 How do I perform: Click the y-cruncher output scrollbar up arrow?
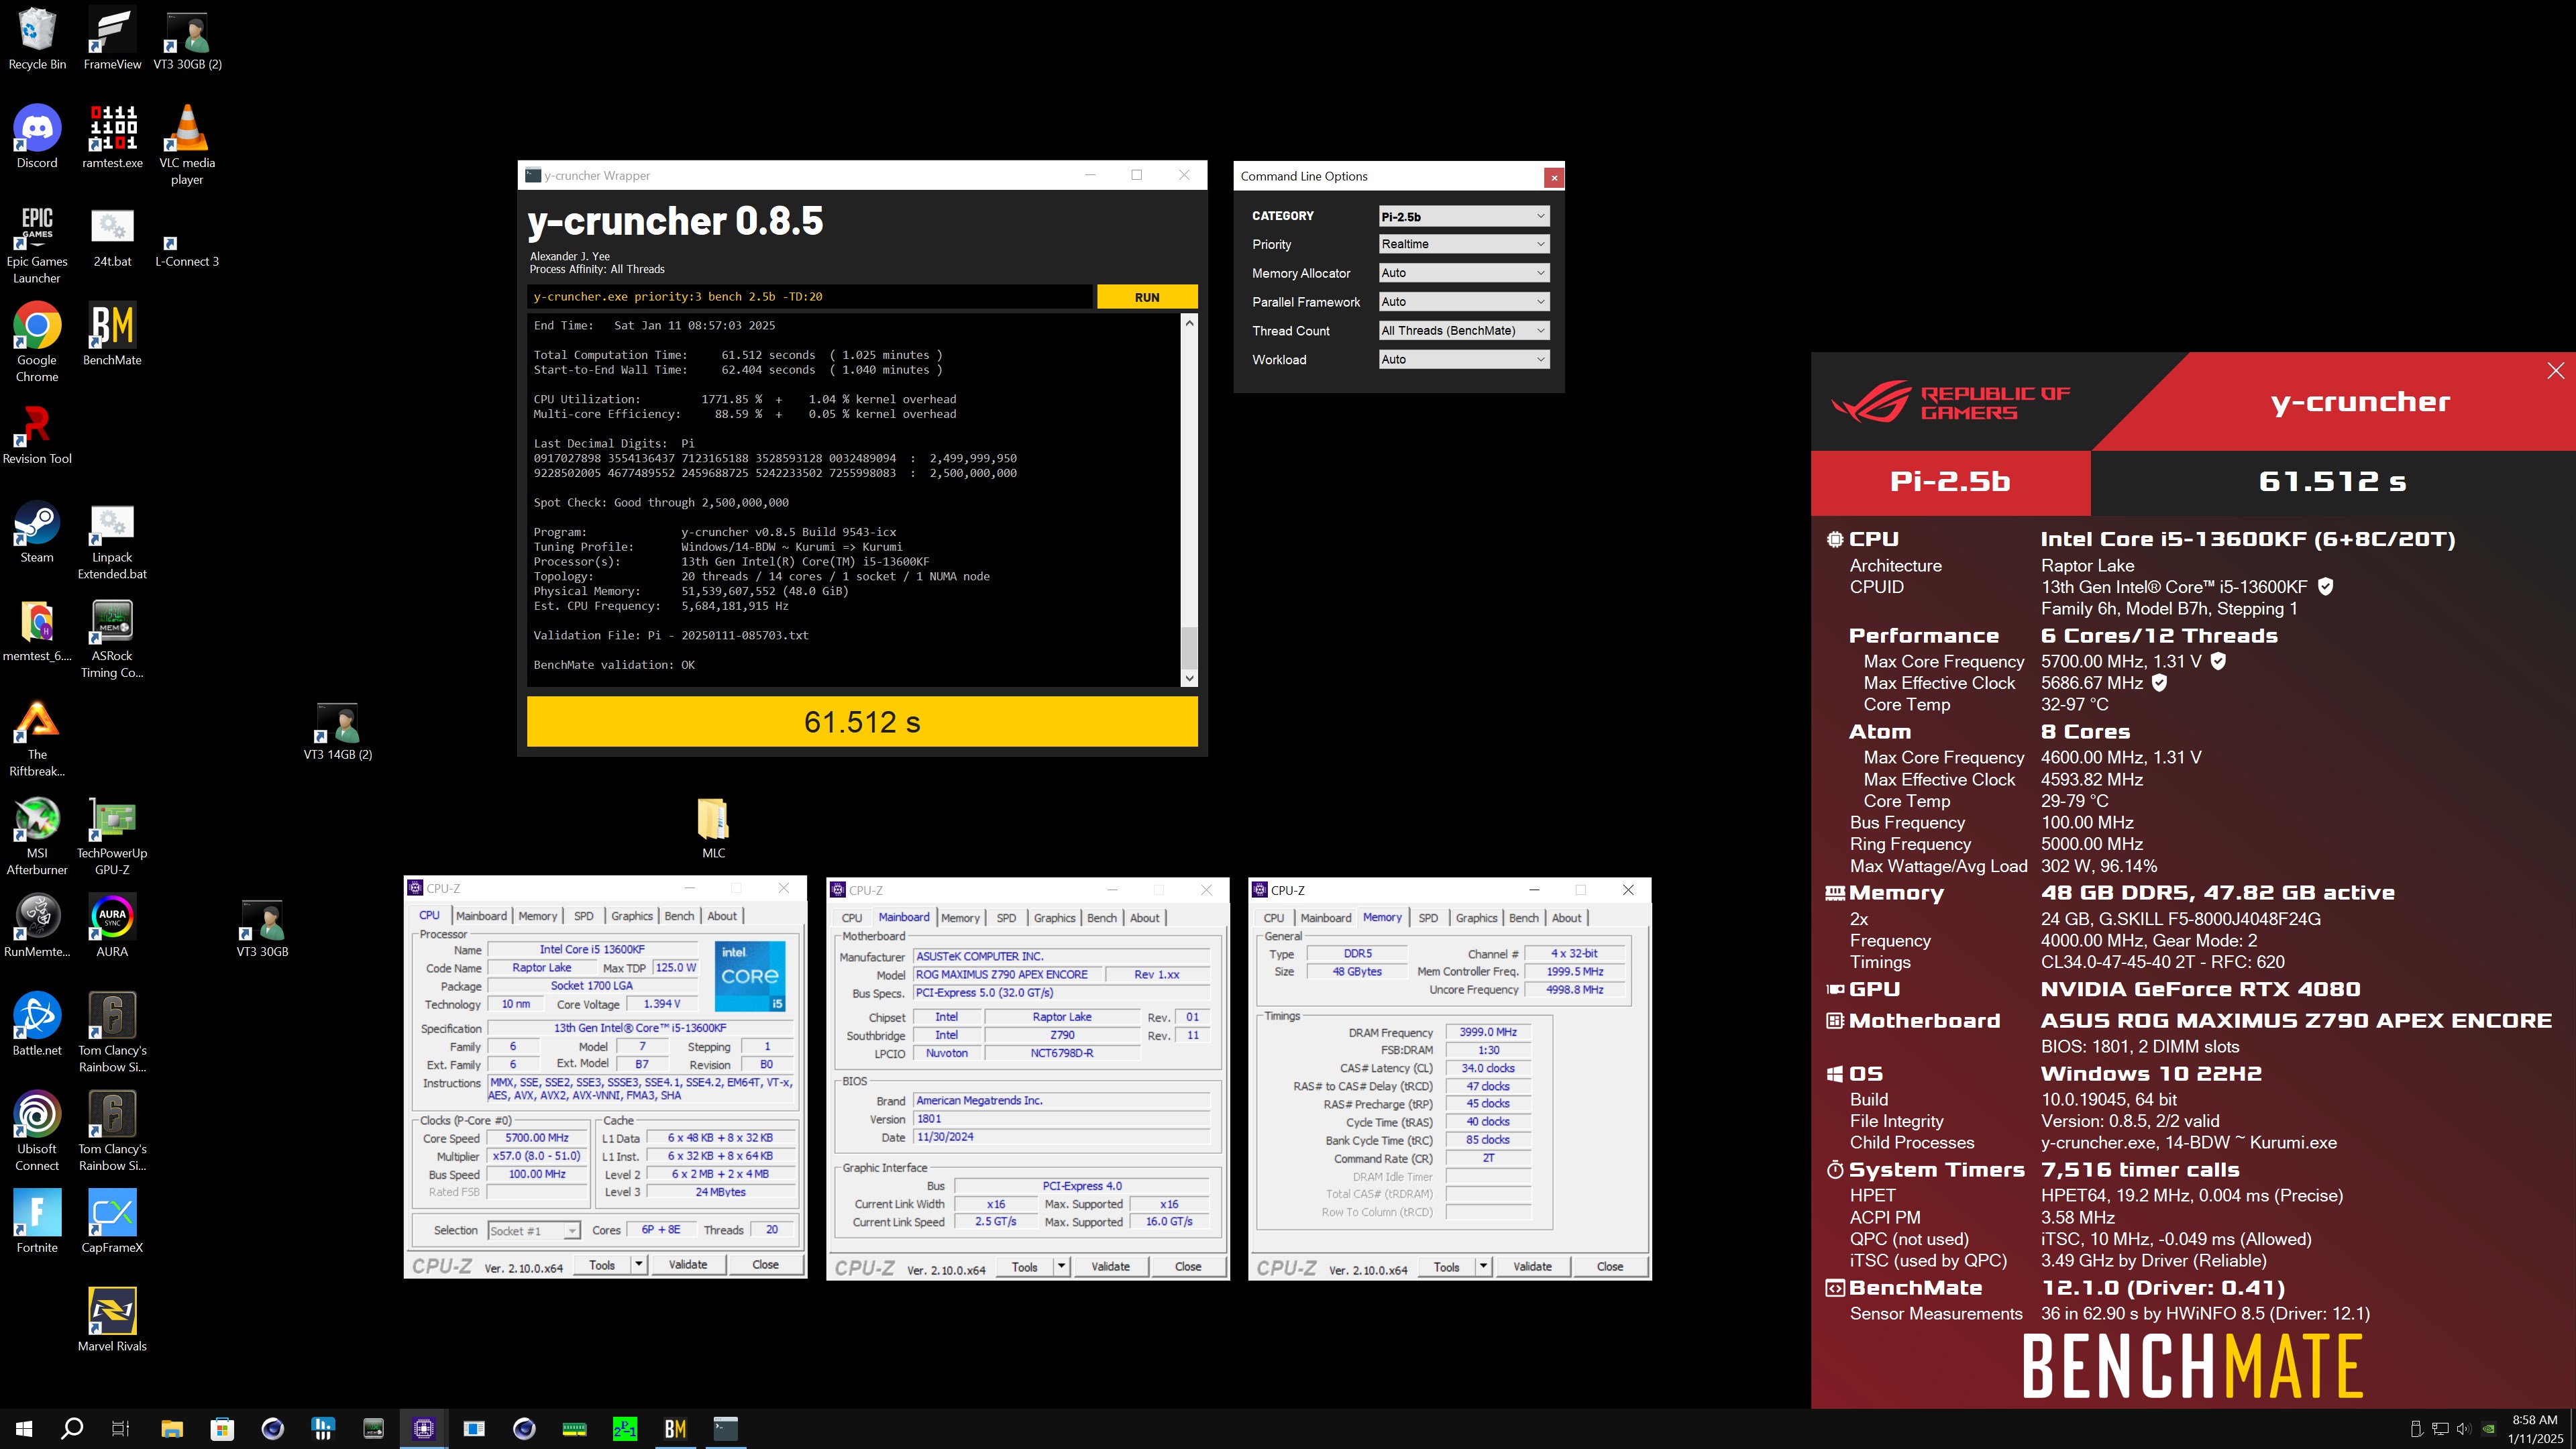1189,323
